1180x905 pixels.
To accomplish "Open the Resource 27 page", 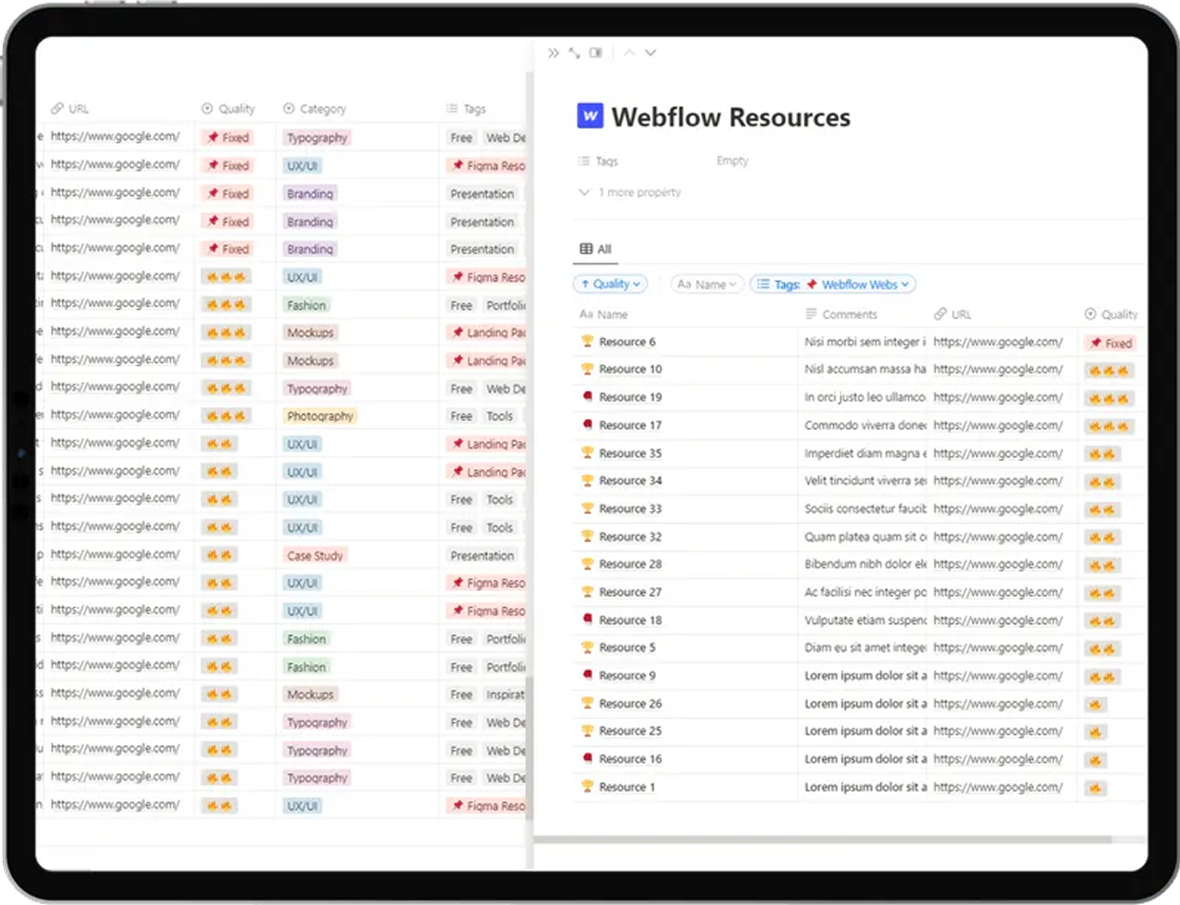I will [630, 592].
